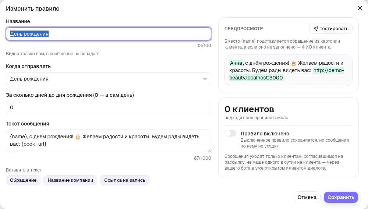Click the Вставить в текст label
The image size is (368, 209).
point(24,170)
